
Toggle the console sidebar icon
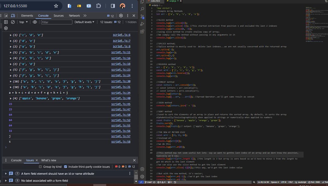[6, 22]
